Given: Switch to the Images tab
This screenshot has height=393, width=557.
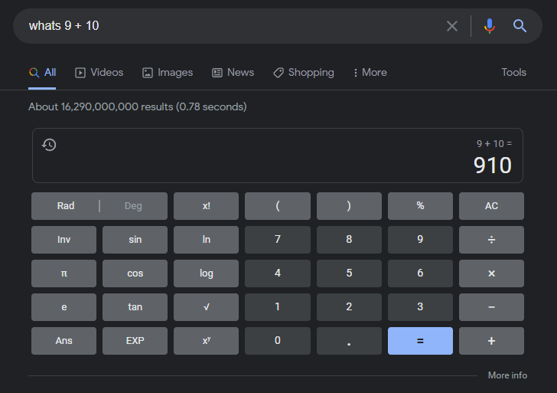Looking at the screenshot, I should [168, 73].
